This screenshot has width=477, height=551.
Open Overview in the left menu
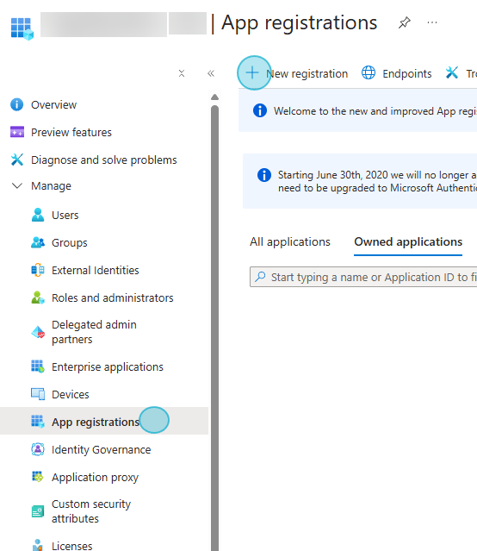(x=53, y=104)
